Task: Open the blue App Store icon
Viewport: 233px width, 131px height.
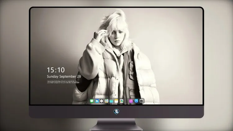Action: 136,101
